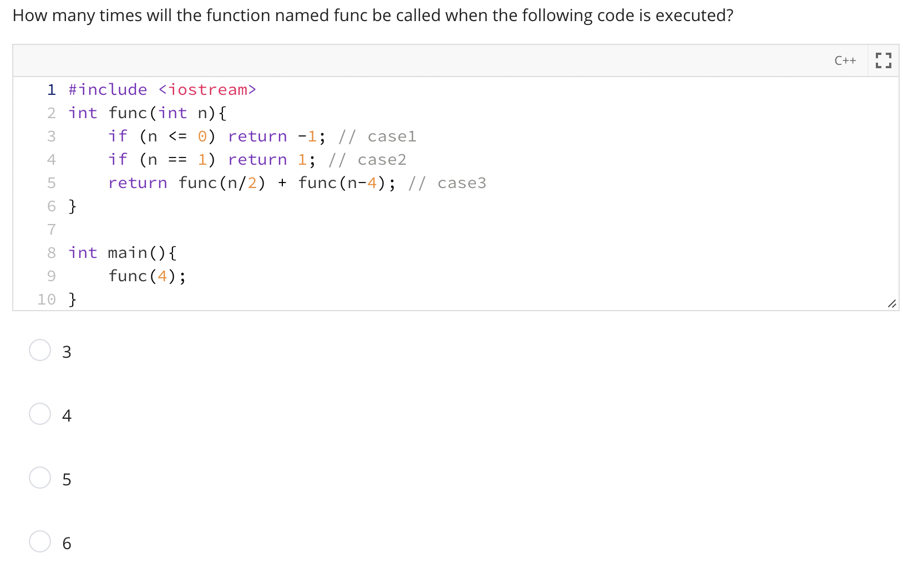Click line number 10 in the code
Viewport: 903px width, 568px height.
click(x=46, y=299)
